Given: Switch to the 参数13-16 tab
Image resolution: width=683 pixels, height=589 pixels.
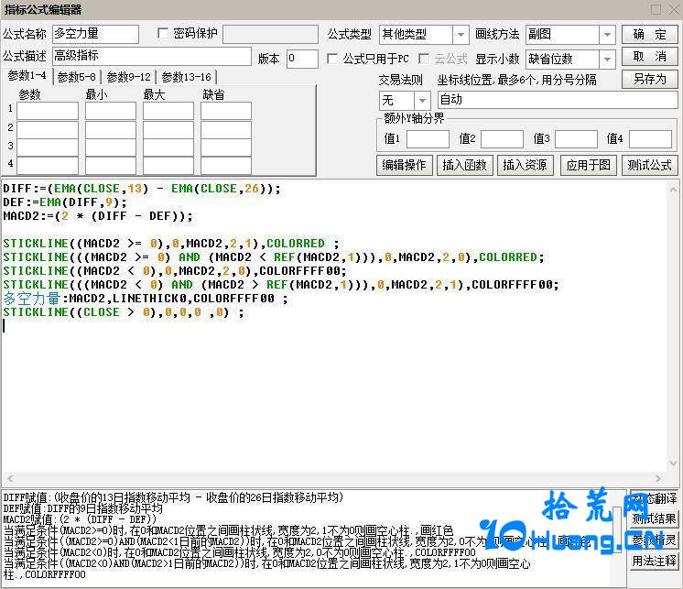Looking at the screenshot, I should 187,77.
